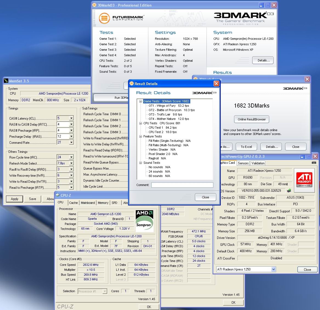Click the Result Details title bar icon
The width and height of the screenshot is (320, 310).
(132, 83)
